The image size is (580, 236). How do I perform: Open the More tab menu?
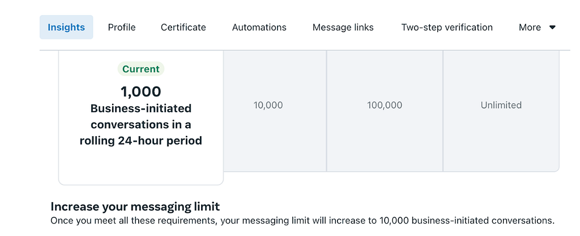coord(537,27)
